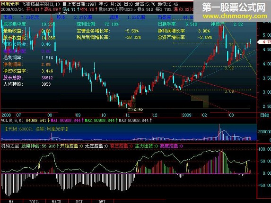Screen dimensions: 271x203
Task: Click the 4.78 current price flag
Action: 264,42
